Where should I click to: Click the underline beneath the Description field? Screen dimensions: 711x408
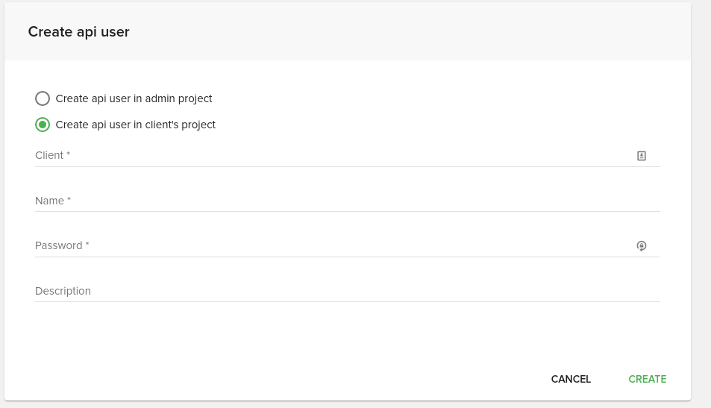tap(348, 302)
